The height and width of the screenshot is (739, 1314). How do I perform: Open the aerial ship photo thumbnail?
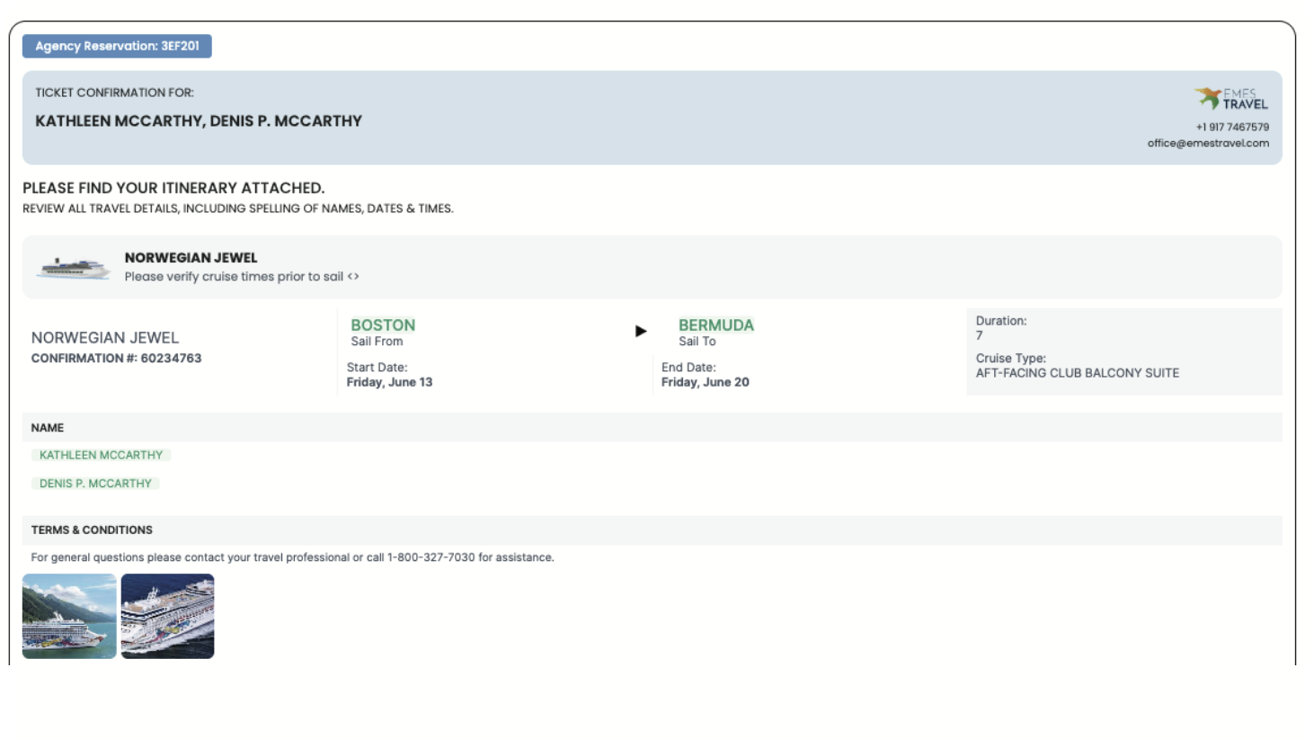(x=168, y=617)
